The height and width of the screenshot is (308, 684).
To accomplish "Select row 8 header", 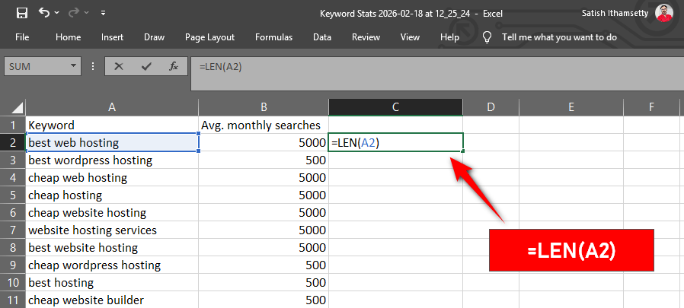I will (13, 248).
